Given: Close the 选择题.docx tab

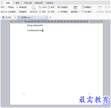Looking at the screenshot, I should click(47, 17).
